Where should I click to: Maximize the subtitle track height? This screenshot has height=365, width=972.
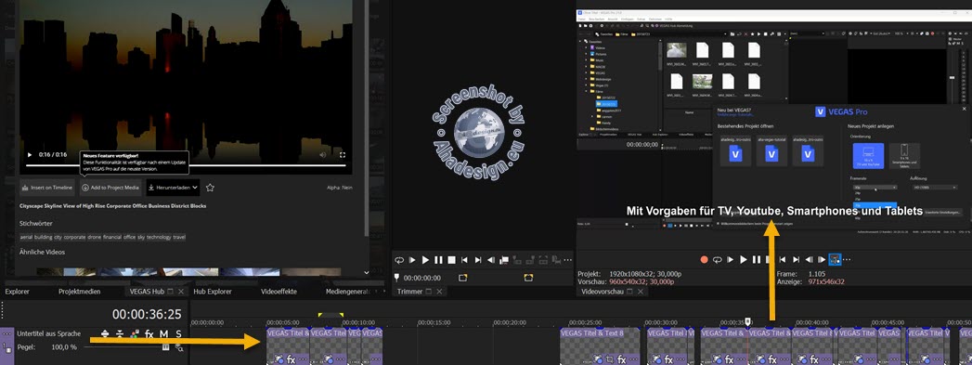[104, 333]
